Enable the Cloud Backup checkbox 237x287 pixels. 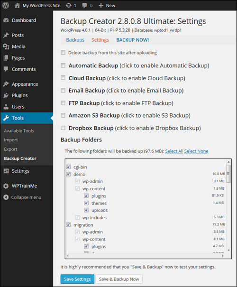(x=63, y=78)
